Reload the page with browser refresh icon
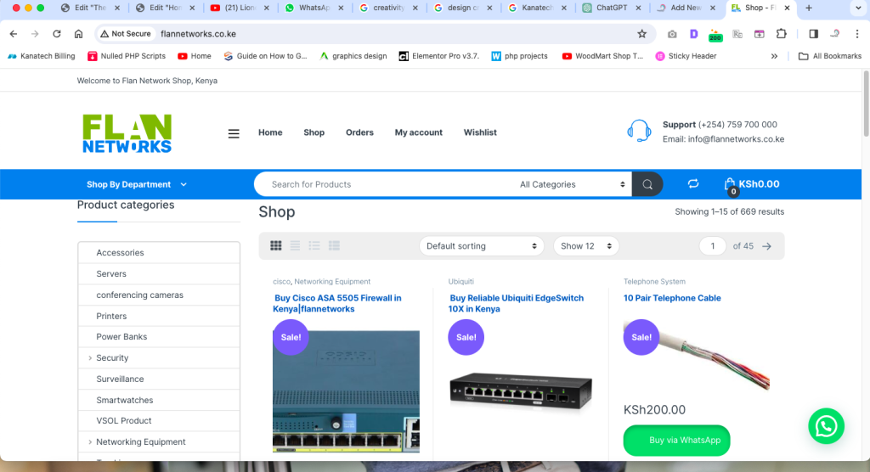Image resolution: width=870 pixels, height=472 pixels. 57,34
